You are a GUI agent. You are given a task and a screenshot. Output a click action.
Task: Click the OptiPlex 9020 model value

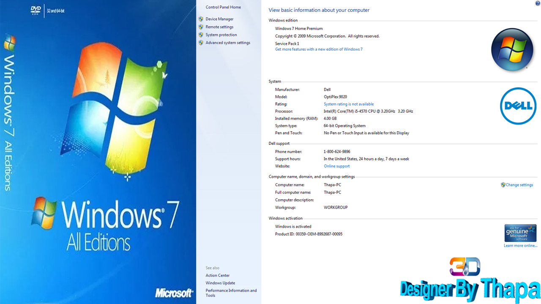[x=335, y=97]
